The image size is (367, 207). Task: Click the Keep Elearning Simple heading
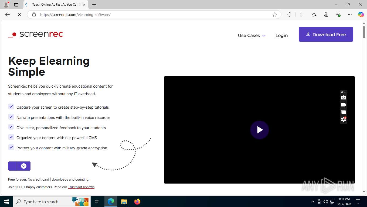[49, 66]
